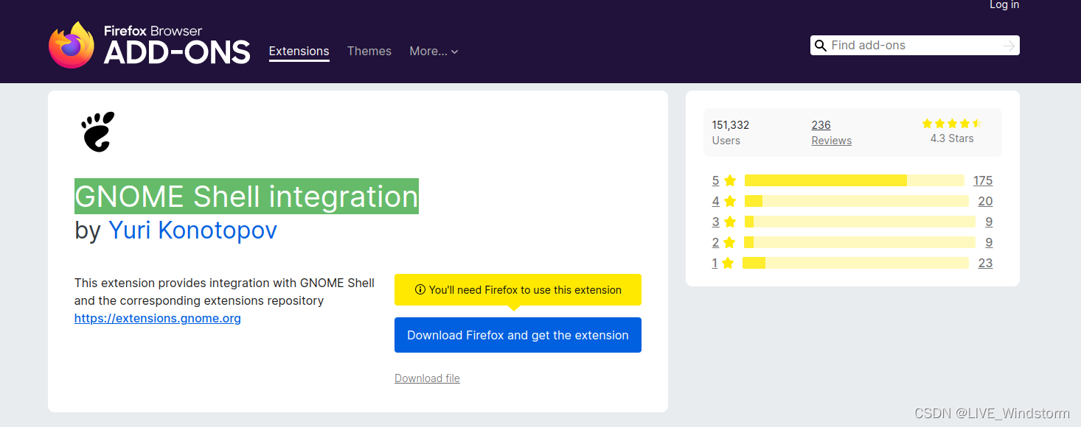Viewport: 1081px width, 427px height.
Task: Click the GNOME foot extension icon
Action: tap(98, 132)
